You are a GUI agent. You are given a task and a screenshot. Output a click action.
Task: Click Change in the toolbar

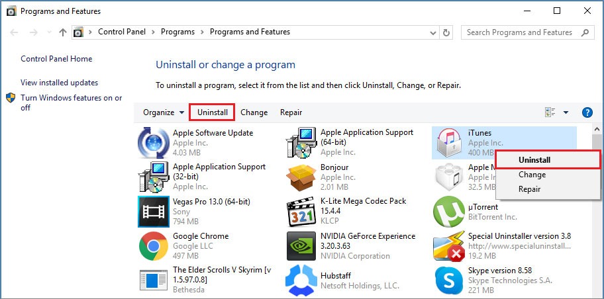click(254, 112)
